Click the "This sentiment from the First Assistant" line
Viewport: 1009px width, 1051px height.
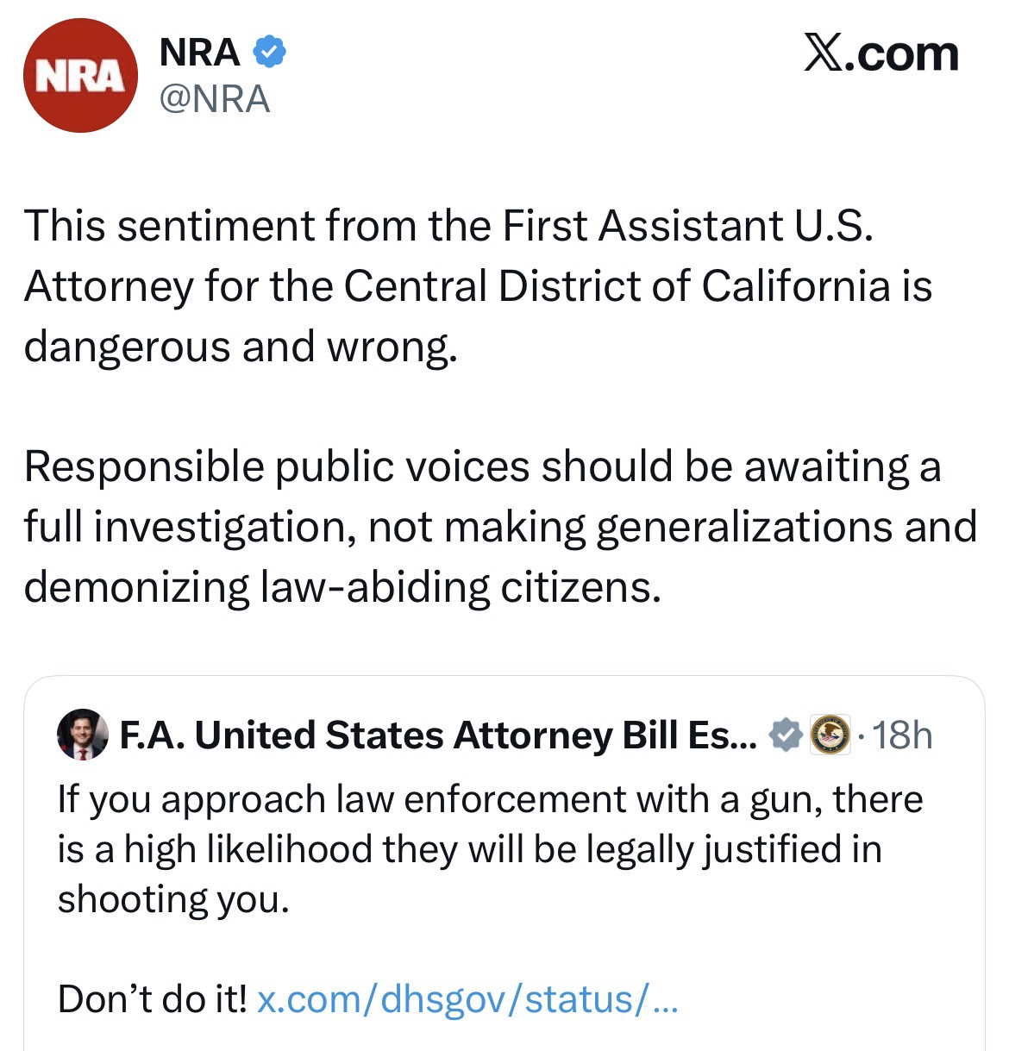coord(448,226)
